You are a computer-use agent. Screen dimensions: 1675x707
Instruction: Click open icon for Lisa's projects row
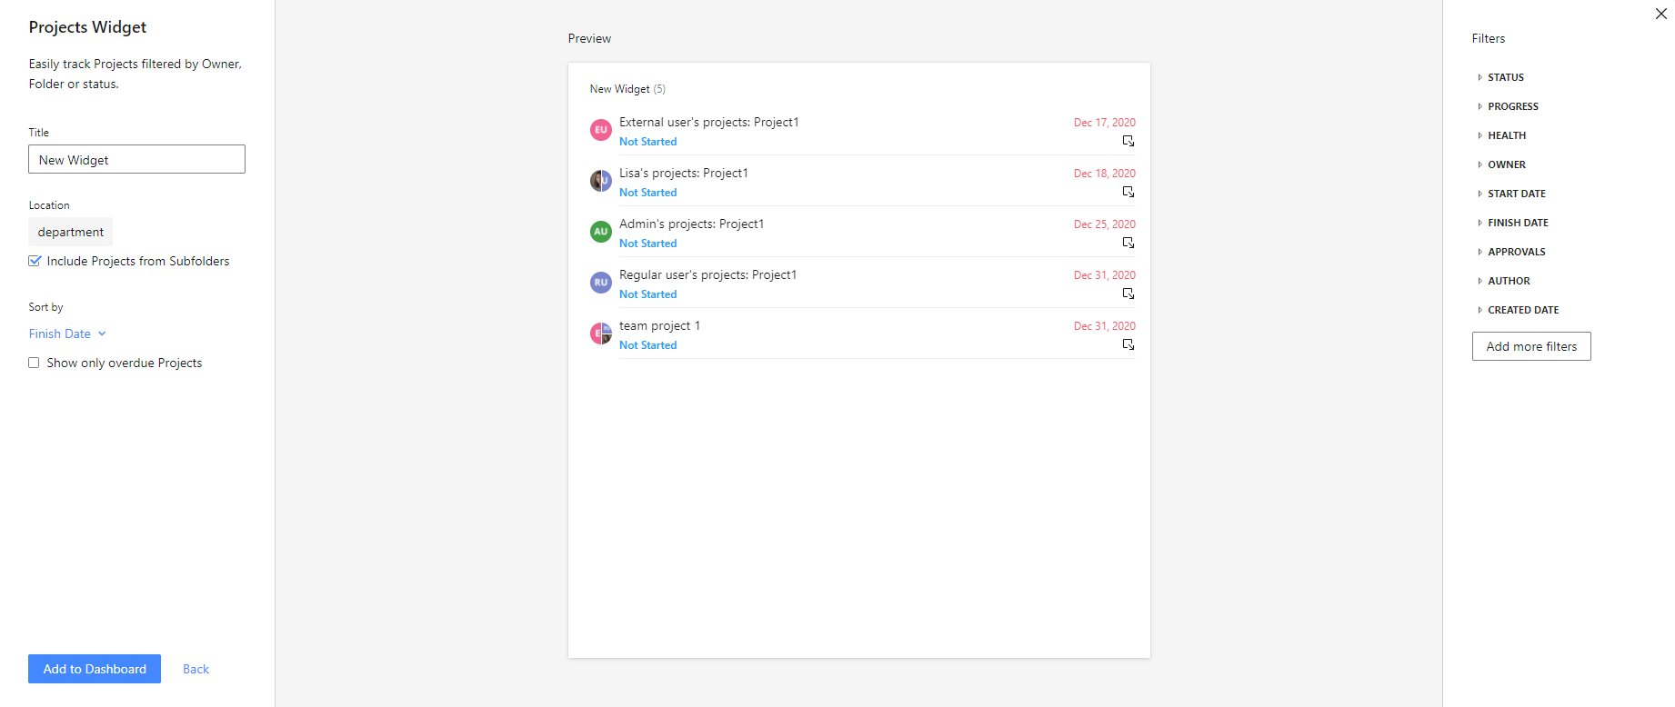pyautogui.click(x=1128, y=192)
